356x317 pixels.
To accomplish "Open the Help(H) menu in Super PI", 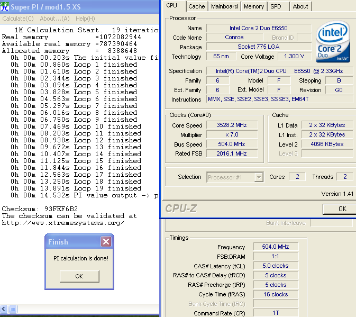I will [x=85, y=19].
